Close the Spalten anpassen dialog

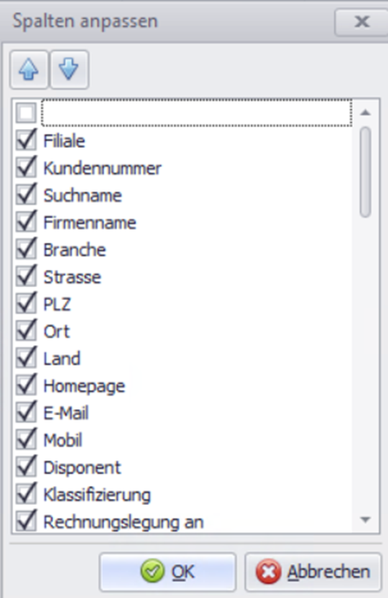click(x=362, y=21)
